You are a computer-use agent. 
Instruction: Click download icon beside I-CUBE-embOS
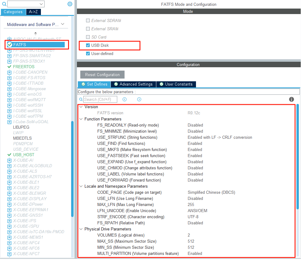[x=9, y=94]
